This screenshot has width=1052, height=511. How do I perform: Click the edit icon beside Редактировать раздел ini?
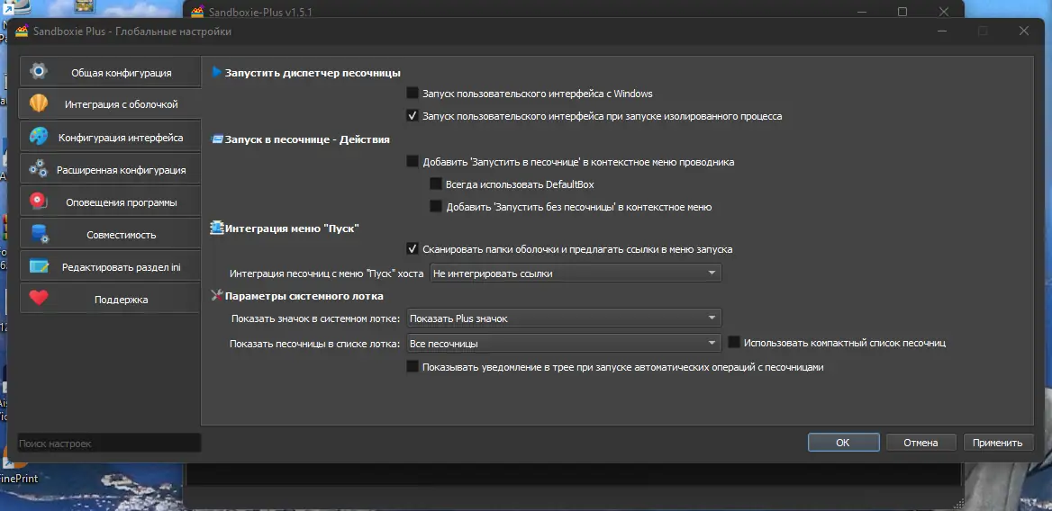click(39, 266)
